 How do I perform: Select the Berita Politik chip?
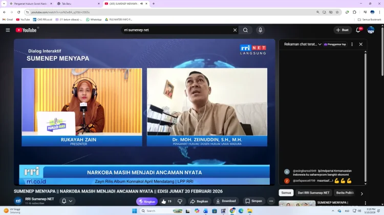(x=345, y=192)
